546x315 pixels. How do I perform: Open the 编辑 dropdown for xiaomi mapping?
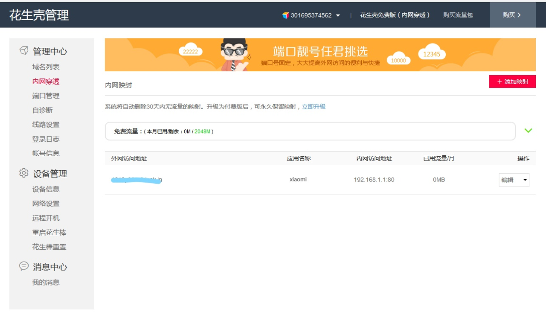click(x=514, y=180)
